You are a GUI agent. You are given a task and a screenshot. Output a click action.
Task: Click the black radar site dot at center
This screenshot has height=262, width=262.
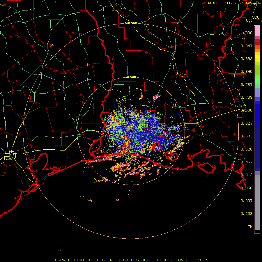pyautogui.click(x=131, y=131)
